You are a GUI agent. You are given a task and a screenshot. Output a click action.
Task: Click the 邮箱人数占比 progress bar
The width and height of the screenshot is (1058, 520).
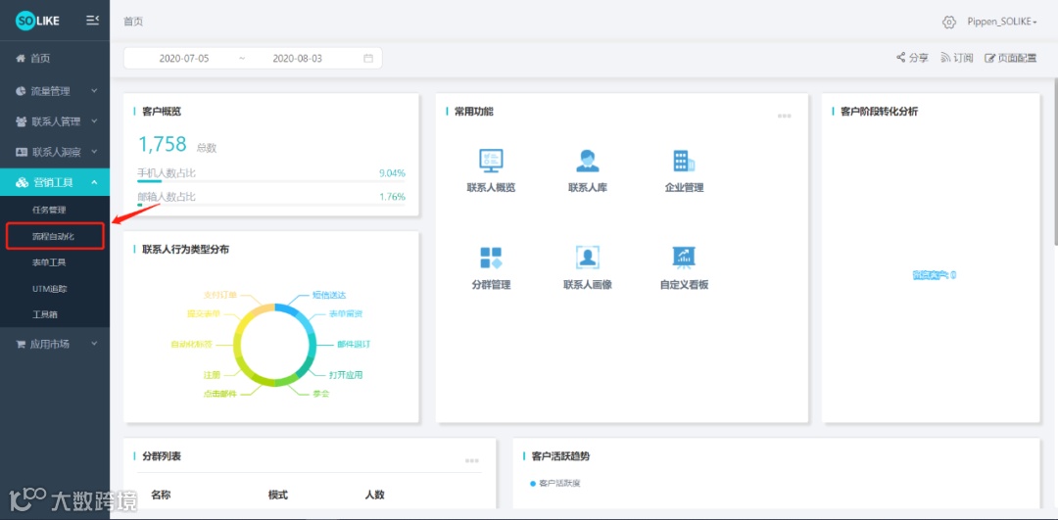click(271, 205)
